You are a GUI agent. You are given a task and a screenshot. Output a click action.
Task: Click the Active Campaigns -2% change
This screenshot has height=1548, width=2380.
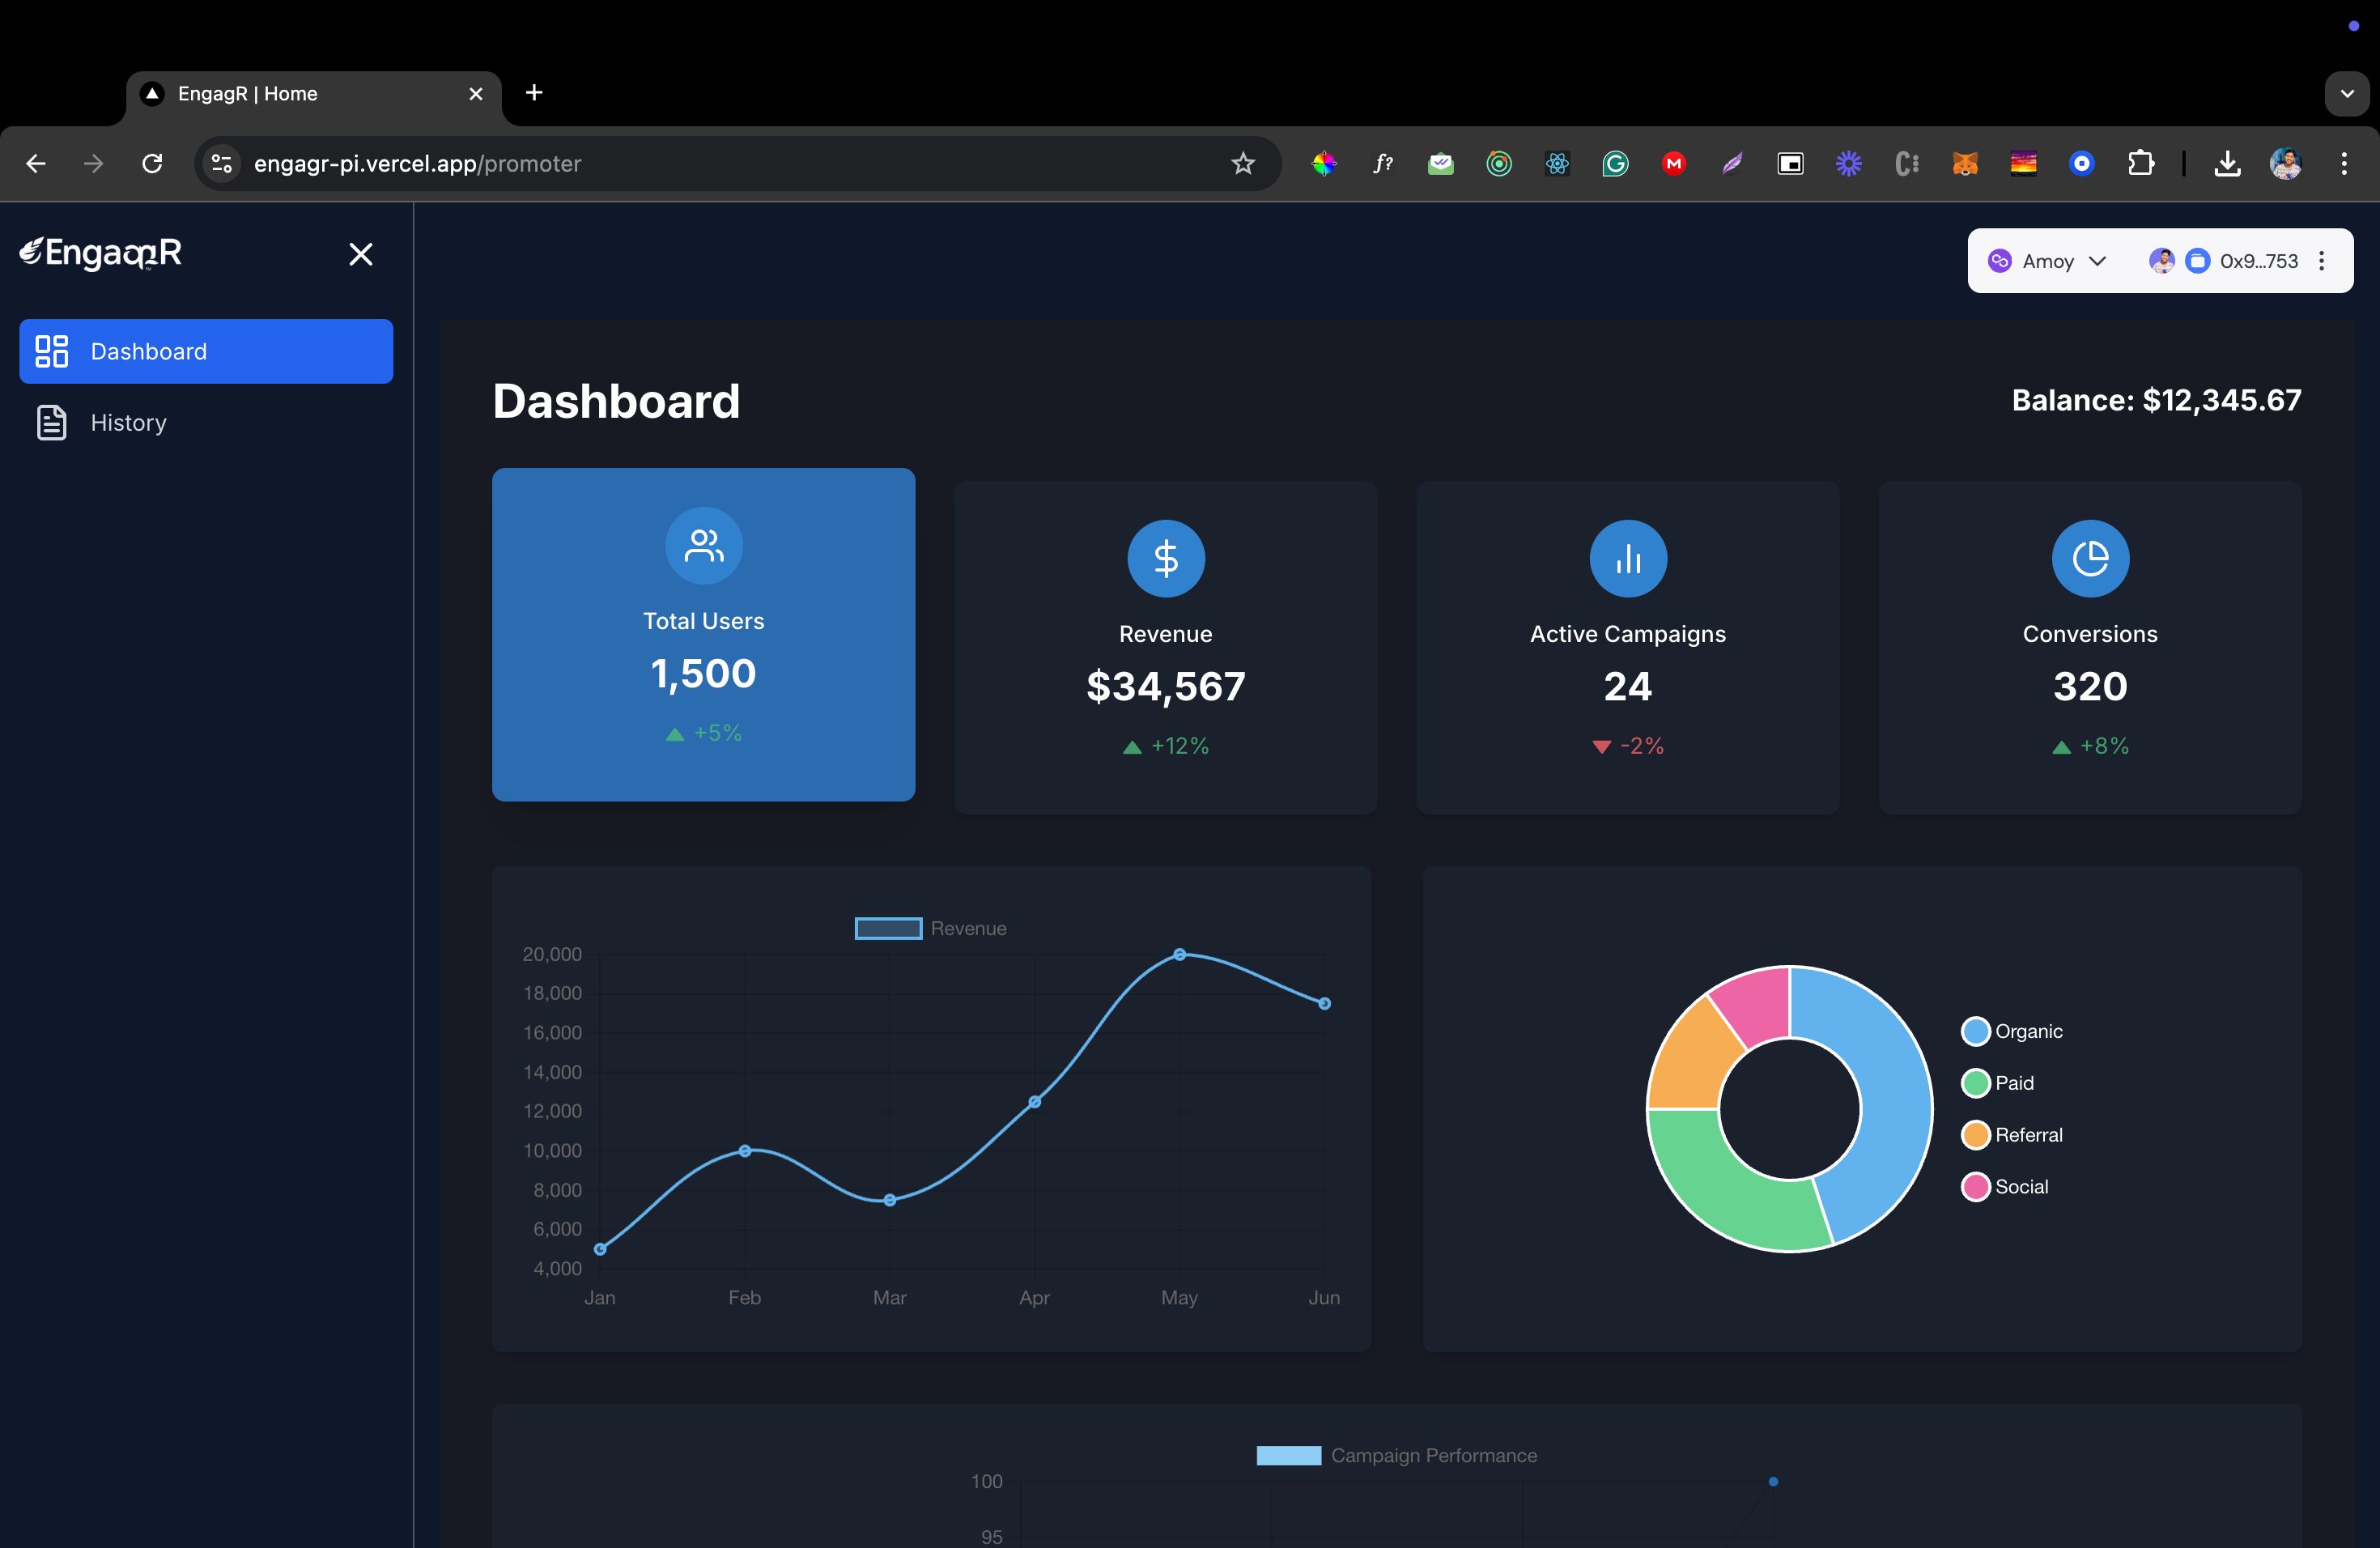pyautogui.click(x=1628, y=746)
